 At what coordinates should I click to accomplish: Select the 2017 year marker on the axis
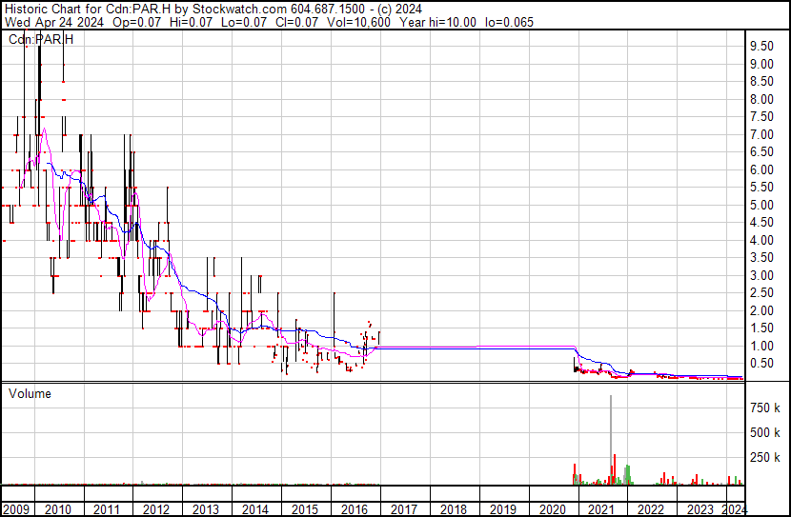tap(403, 507)
